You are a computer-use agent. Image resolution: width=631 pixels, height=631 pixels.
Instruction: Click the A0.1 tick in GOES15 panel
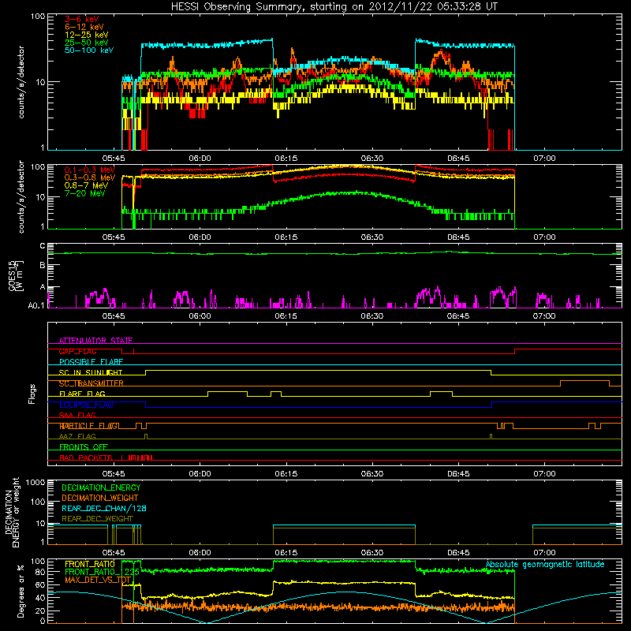point(35,305)
